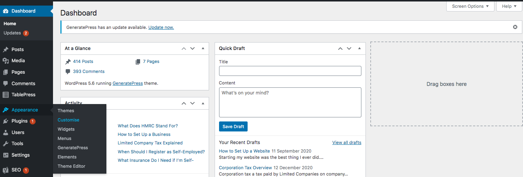Click the Media icon in sidebar
The height and width of the screenshot is (177, 523).
click(6, 61)
